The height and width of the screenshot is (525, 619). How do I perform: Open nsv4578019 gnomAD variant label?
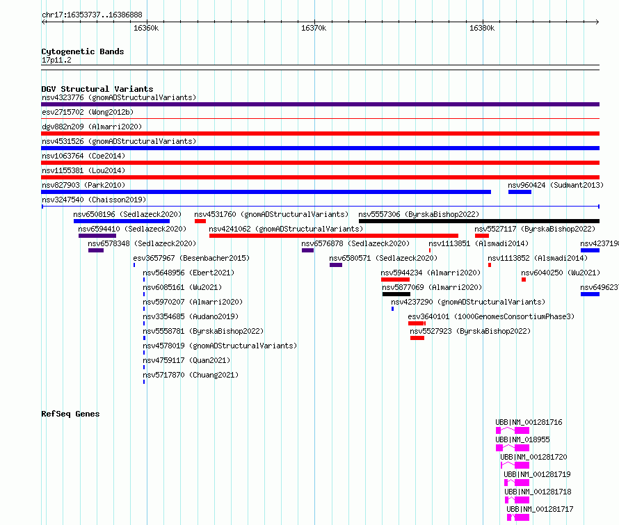[220, 346]
